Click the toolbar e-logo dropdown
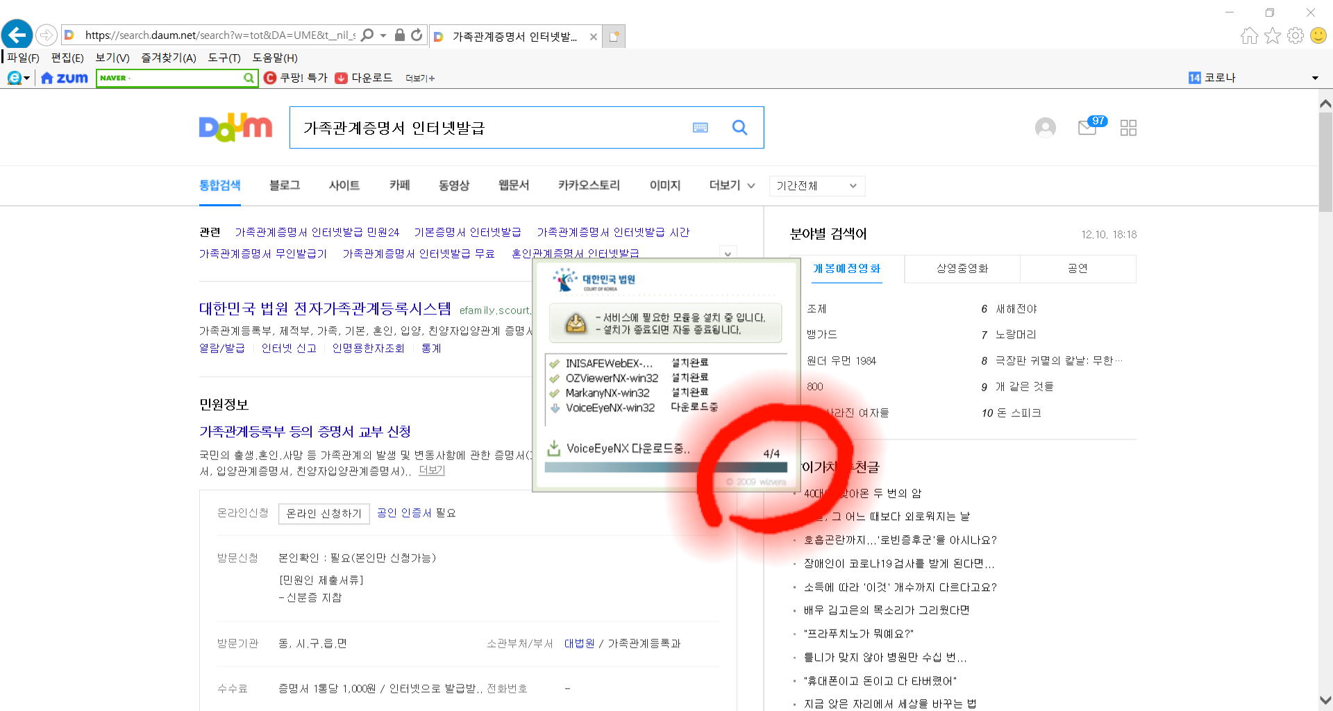1333x711 pixels. point(19,78)
